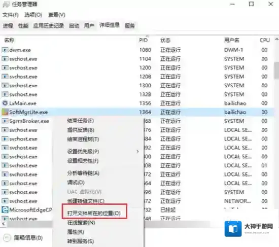Click PID value 1356

pos(145,103)
